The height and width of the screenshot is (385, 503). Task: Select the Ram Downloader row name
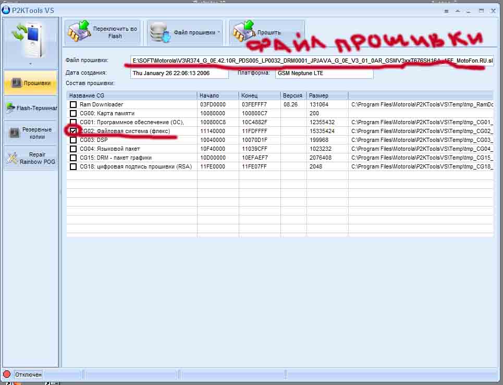[x=101, y=104]
